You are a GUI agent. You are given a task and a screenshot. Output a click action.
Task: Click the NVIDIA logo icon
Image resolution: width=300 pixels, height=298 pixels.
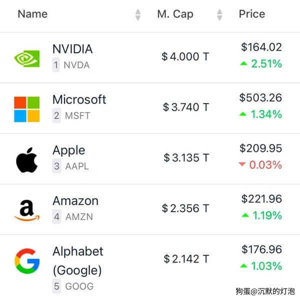pos(26,57)
